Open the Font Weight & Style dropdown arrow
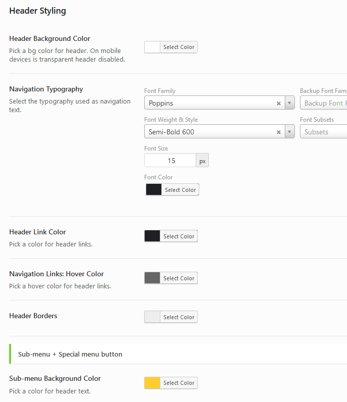Screen dimensions: 347x402 [x=290, y=132]
